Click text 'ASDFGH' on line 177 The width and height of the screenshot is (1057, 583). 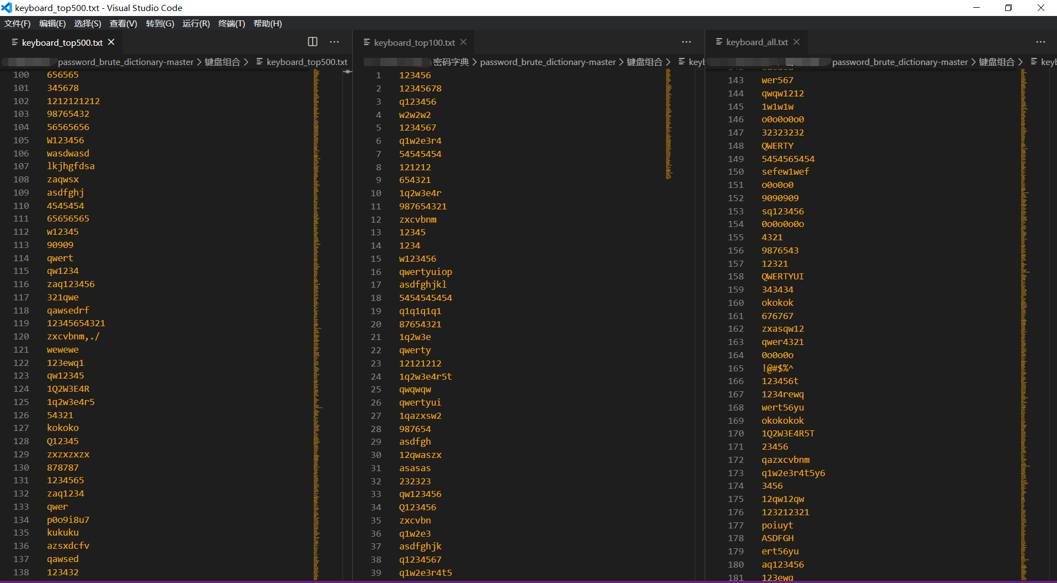[777, 538]
